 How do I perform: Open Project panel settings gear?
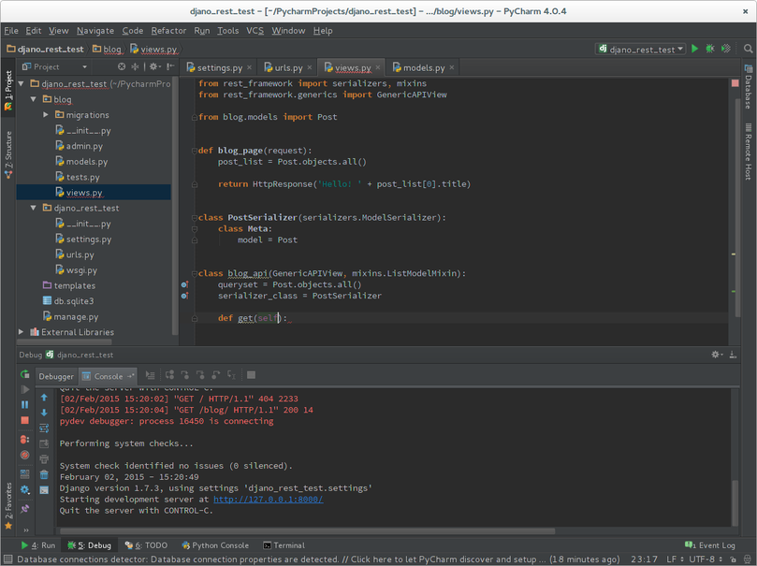click(154, 66)
